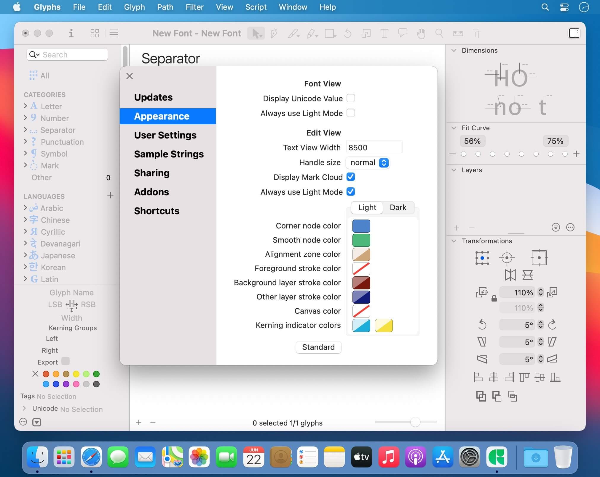
Task: Toggle the Export checkbox
Action: [66, 361]
